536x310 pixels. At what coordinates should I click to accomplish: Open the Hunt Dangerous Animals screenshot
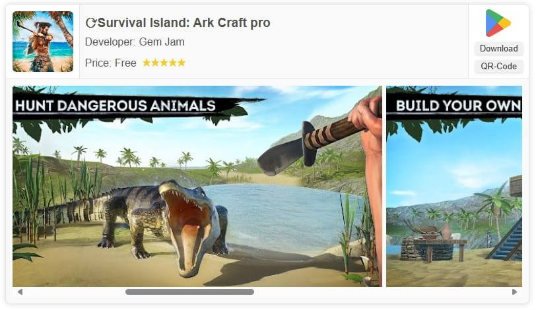(x=197, y=186)
